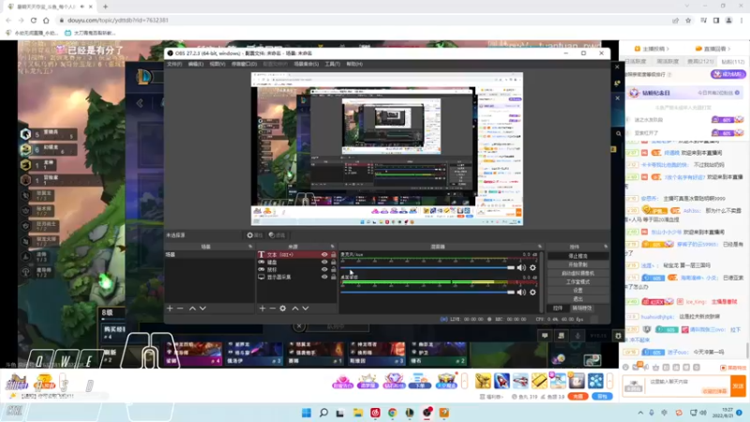Click Start Recording button in OBS controls
Screen dimensions: 750x422
pos(577,264)
